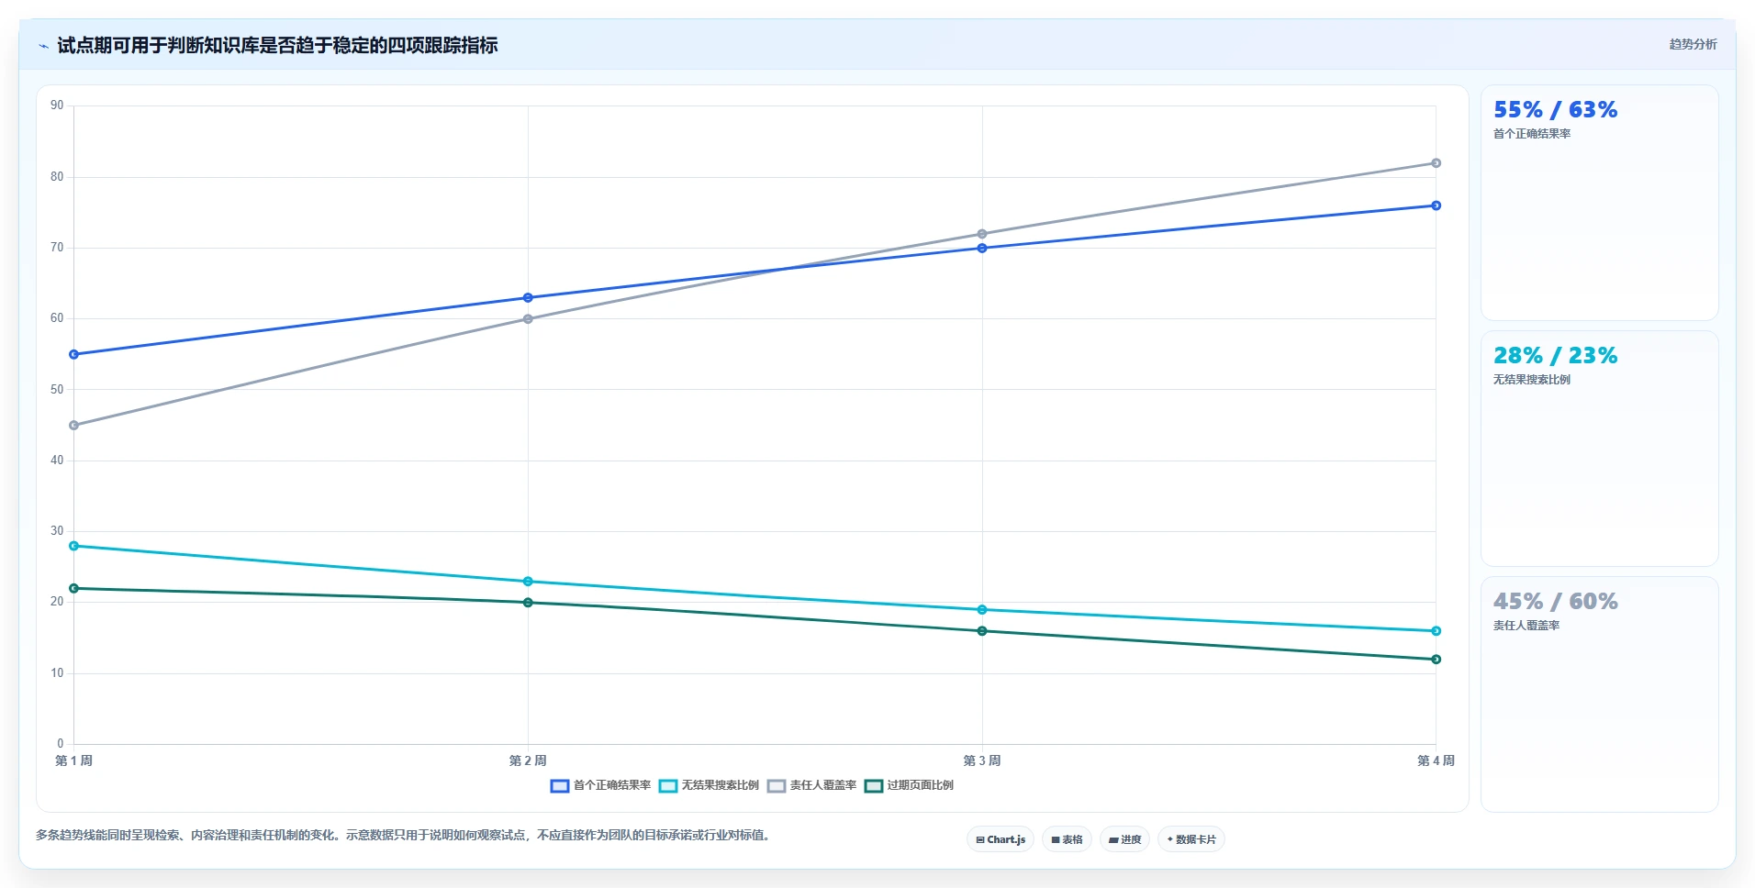
Task: Click the dark green week 3 point at 16
Action: coord(982,631)
